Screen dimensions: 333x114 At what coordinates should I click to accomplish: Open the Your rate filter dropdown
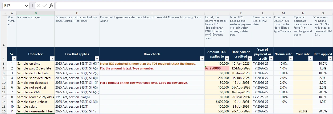(310, 59)
